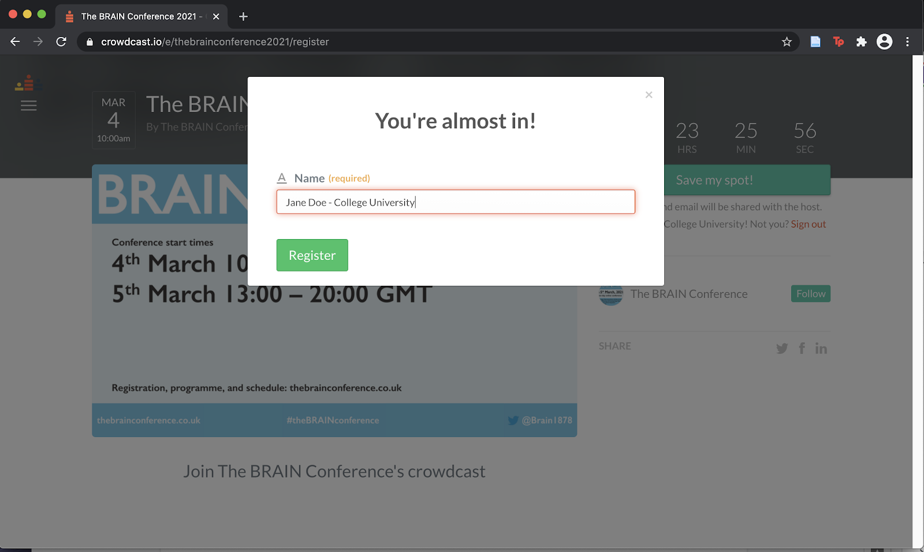Close The BRAIN Conference 2021 tab
Viewport: 924px width, 552px height.
click(x=216, y=16)
